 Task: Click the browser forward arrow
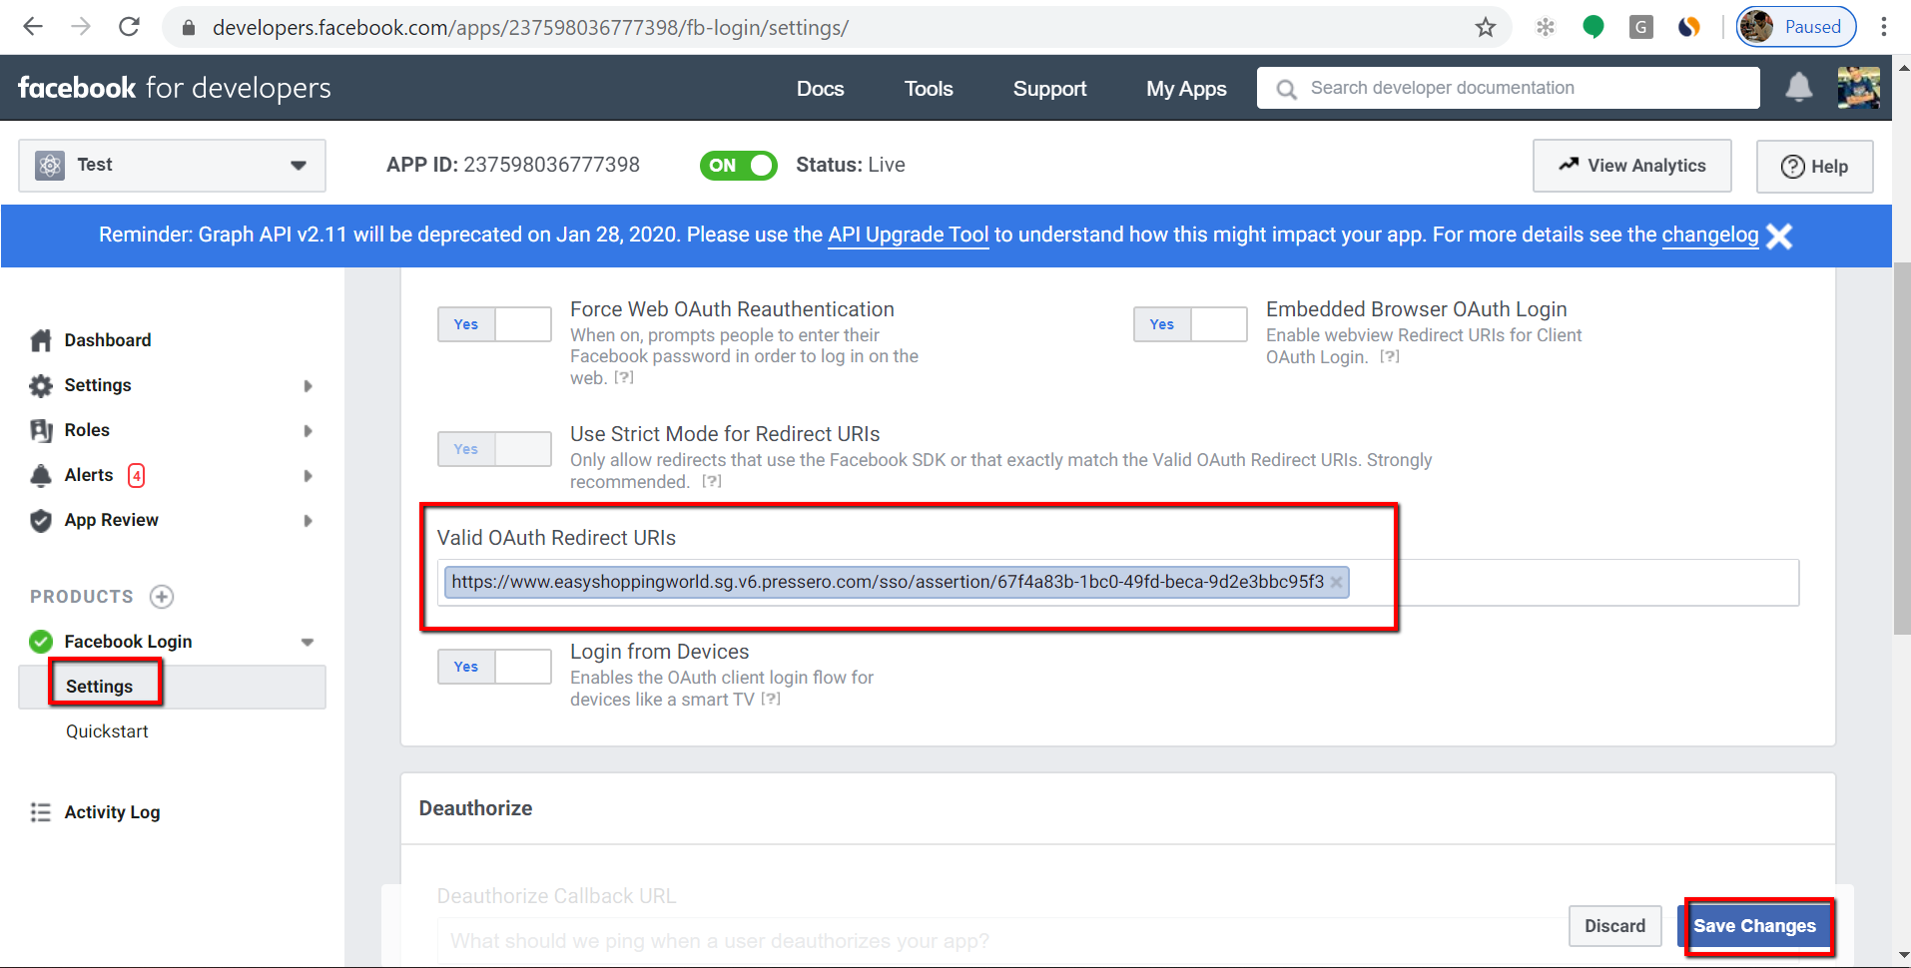tap(81, 27)
